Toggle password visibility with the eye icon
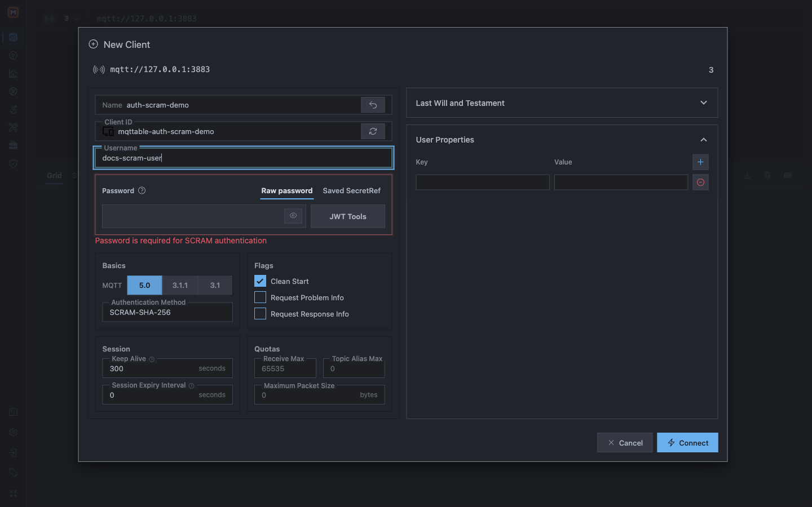Image resolution: width=812 pixels, height=507 pixels. point(293,216)
